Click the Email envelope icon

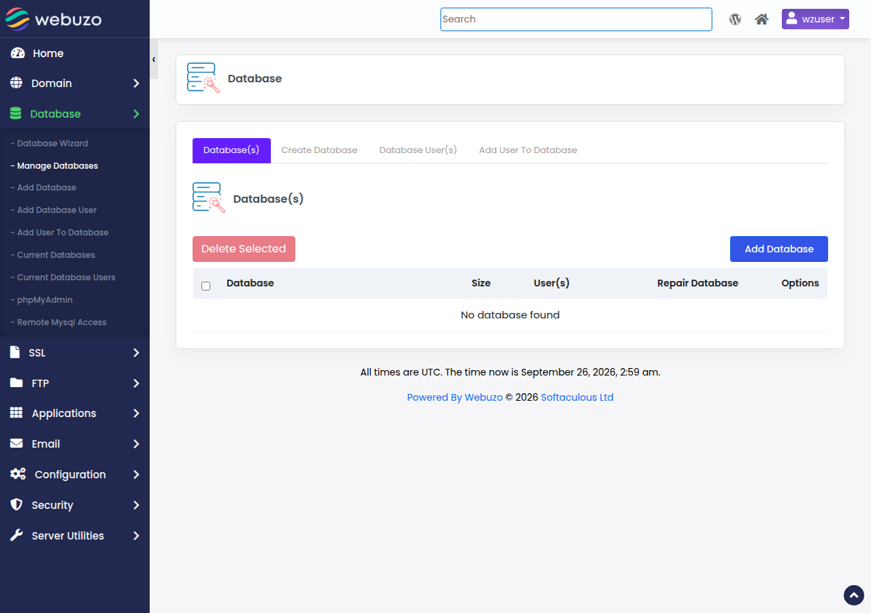coord(17,444)
